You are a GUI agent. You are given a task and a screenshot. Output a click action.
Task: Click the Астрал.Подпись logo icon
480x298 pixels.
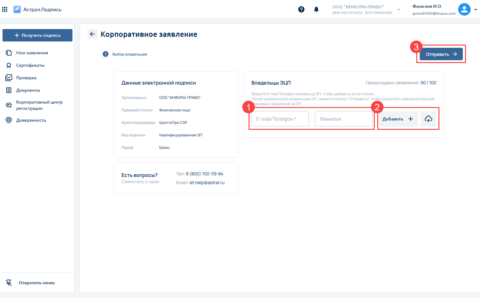(x=17, y=9)
